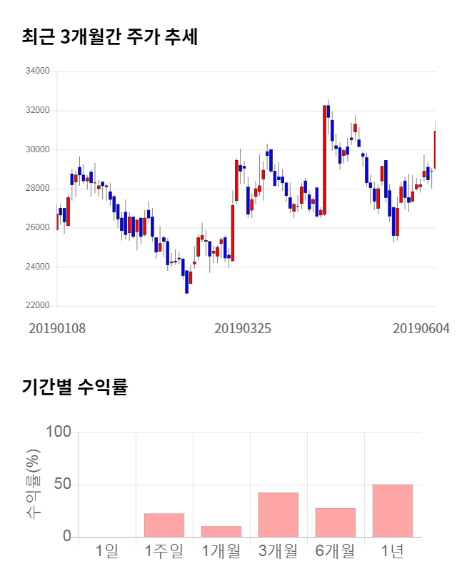Click the 1주일 return bar
This screenshot has width=457, height=579.
[164, 525]
